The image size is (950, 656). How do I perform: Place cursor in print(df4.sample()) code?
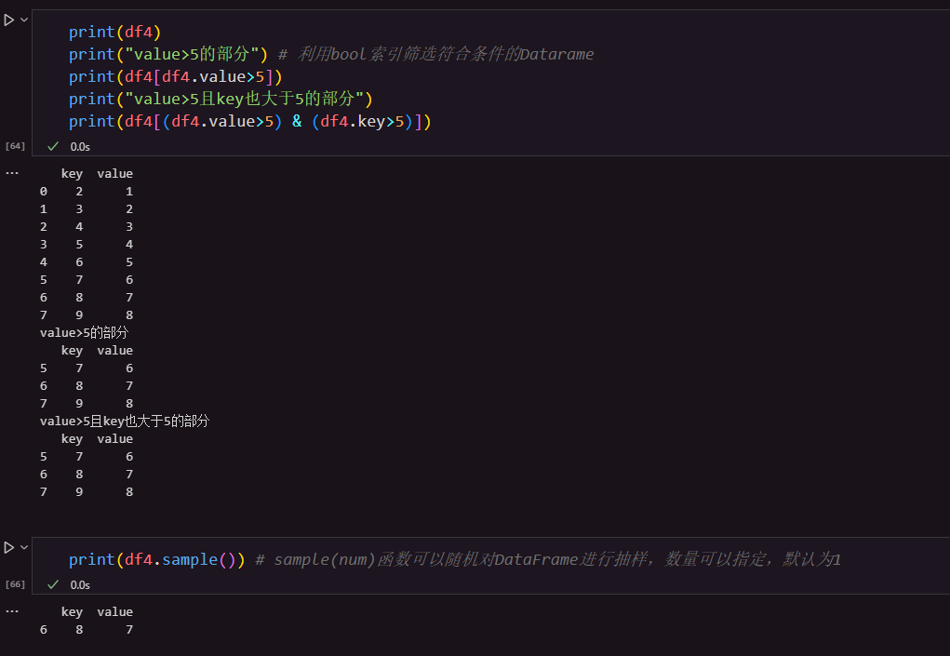coord(156,559)
